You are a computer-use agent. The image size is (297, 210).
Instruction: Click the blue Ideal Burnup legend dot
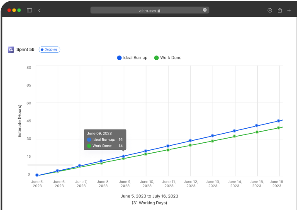119,58
